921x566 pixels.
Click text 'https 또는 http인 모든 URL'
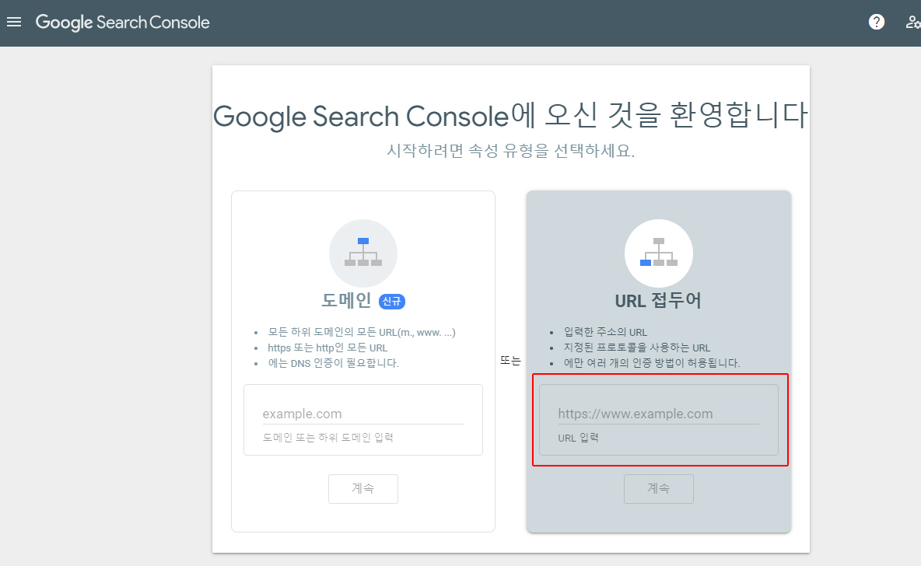tap(327, 348)
